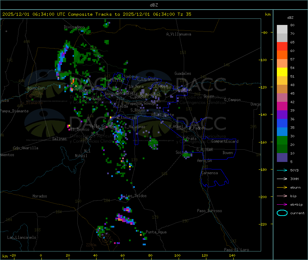308x260 pixels.
Task: Click the 'S_Rosas' map label
Action: [x=138, y=110]
